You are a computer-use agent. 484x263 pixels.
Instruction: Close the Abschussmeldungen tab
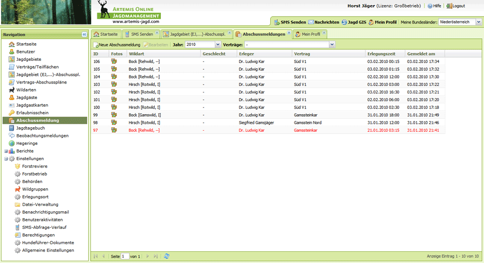click(289, 33)
